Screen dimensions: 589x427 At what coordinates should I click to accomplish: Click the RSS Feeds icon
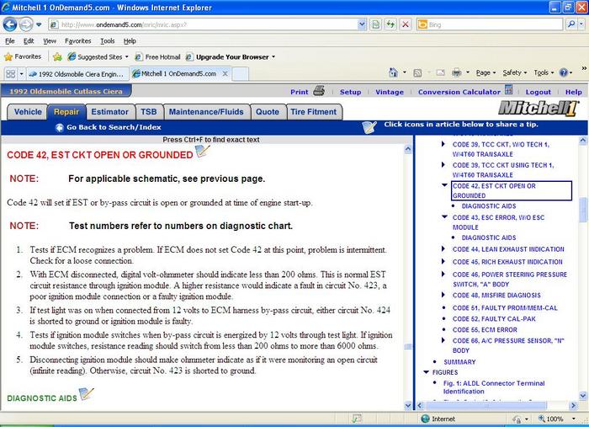point(417,73)
